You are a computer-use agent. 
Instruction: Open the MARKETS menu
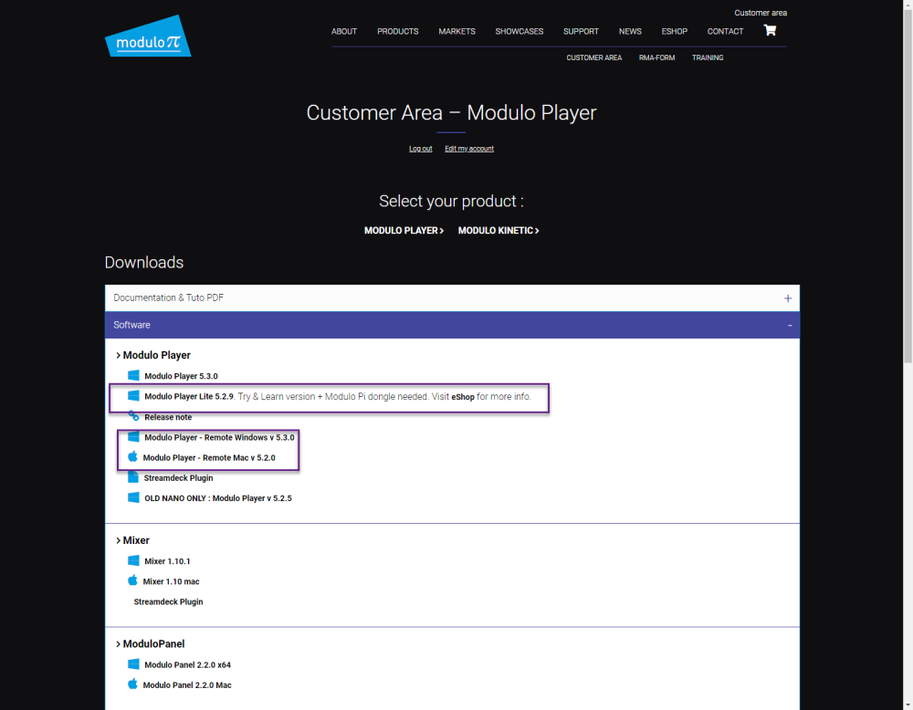(x=457, y=31)
